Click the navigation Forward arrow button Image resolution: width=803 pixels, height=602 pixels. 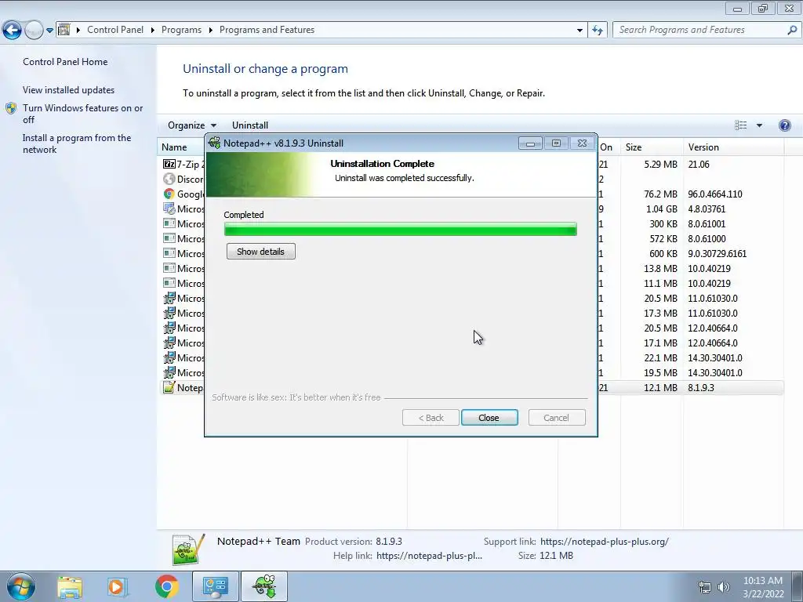(34, 31)
